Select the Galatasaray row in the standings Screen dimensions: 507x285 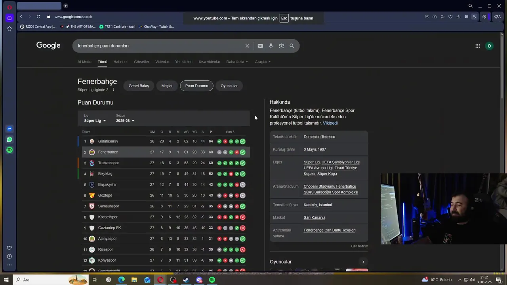(x=164, y=141)
